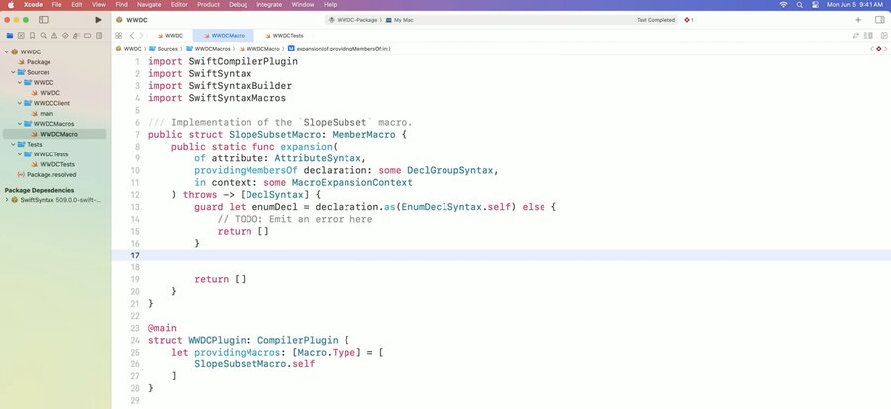Expand the SwiftSyntax package dependency
The height and width of the screenshot is (409, 891).
6,200
